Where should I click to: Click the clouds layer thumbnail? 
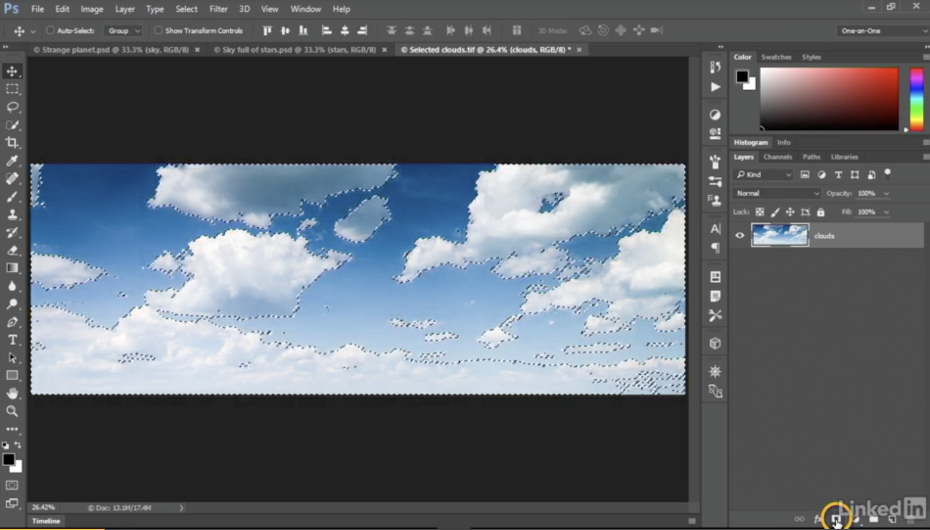tap(780, 235)
